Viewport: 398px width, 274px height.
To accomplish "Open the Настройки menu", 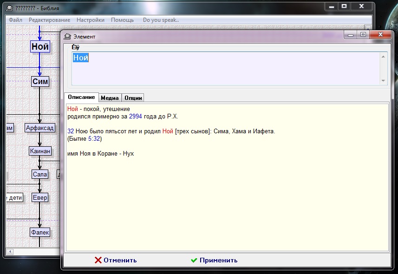I will point(90,20).
